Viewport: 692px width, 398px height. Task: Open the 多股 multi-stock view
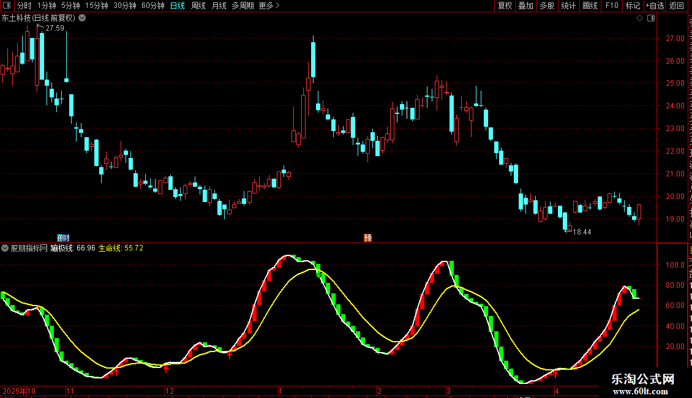pos(547,6)
